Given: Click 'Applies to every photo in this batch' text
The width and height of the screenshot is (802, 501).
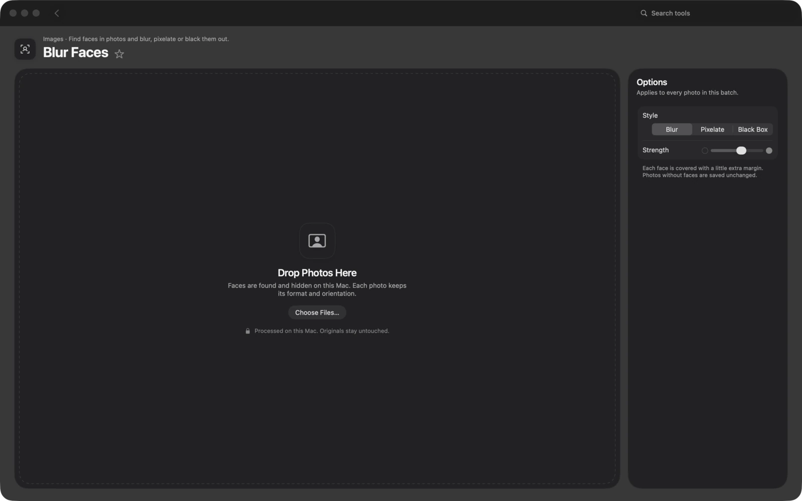Looking at the screenshot, I should pos(687,93).
